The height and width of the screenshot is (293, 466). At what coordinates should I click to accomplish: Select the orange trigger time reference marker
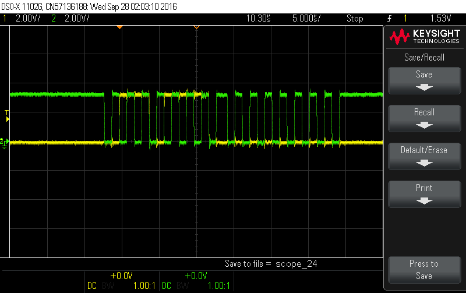[119, 27]
